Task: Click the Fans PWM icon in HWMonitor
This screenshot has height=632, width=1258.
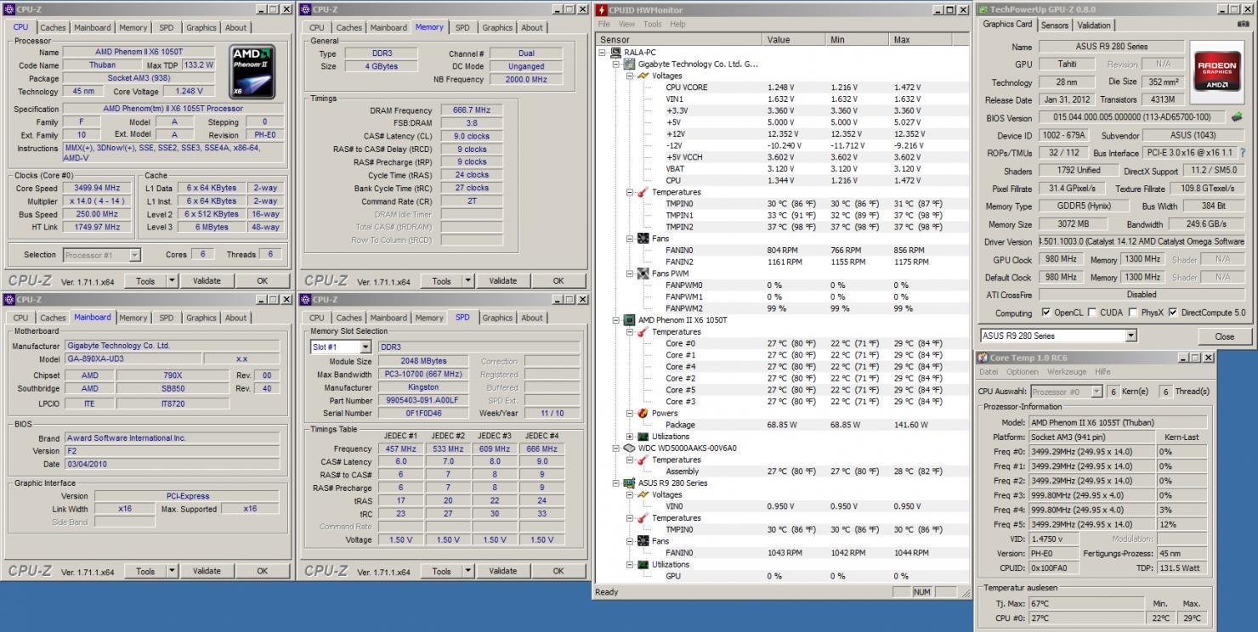Action: 643,274
